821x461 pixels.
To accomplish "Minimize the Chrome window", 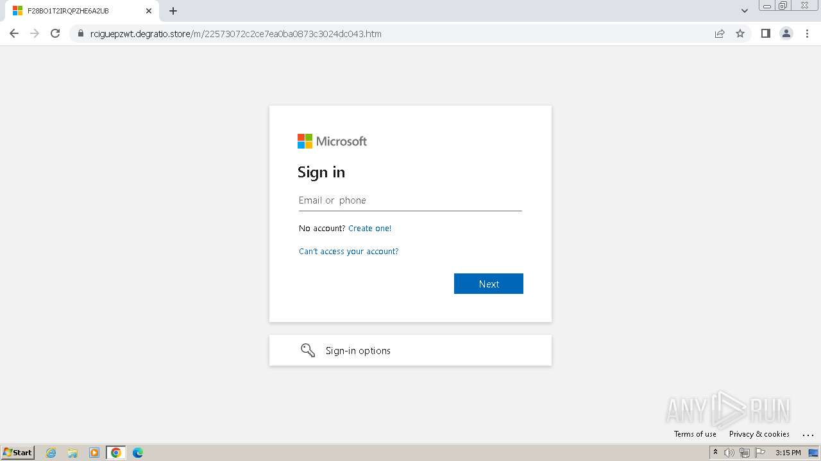I will [x=767, y=5].
